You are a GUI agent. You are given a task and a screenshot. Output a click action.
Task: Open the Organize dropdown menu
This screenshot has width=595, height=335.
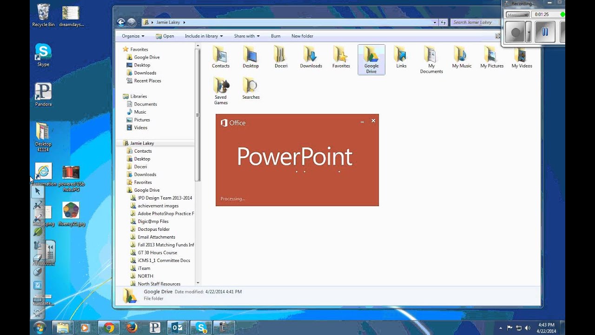[133, 36]
